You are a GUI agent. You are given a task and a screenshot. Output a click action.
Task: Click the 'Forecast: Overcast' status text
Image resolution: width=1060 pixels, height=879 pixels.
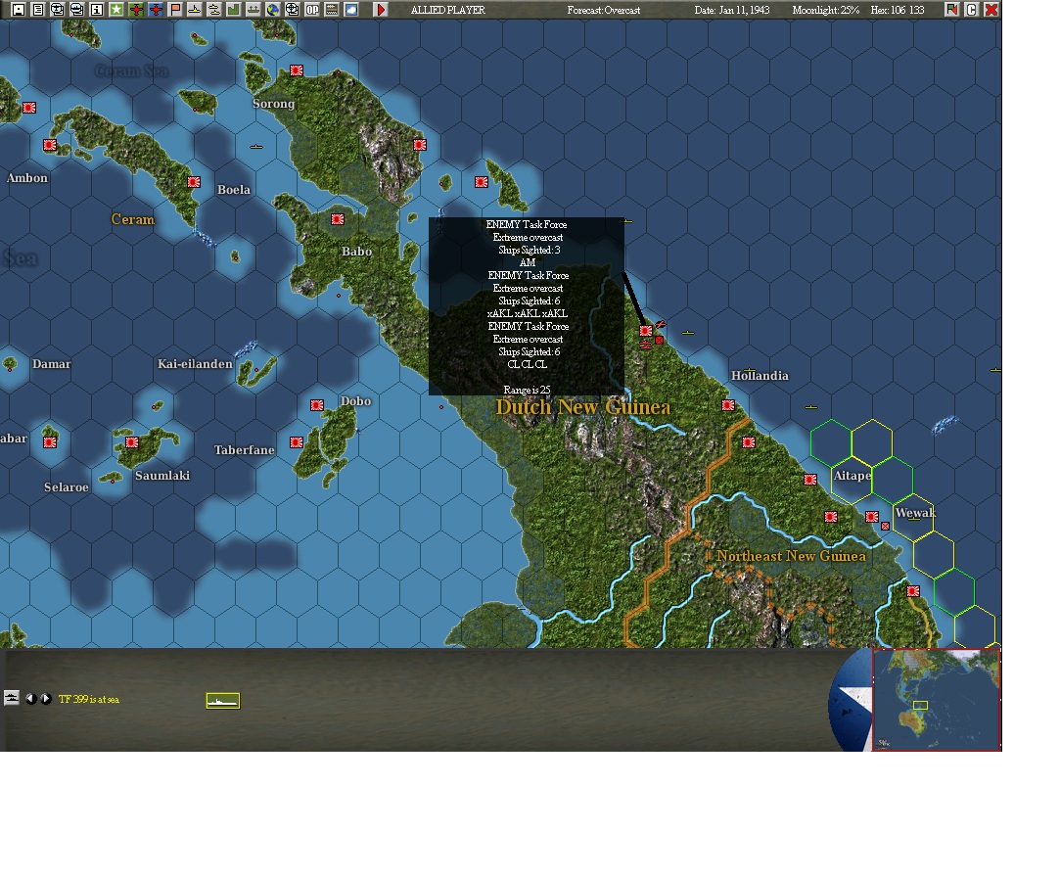pos(604,10)
